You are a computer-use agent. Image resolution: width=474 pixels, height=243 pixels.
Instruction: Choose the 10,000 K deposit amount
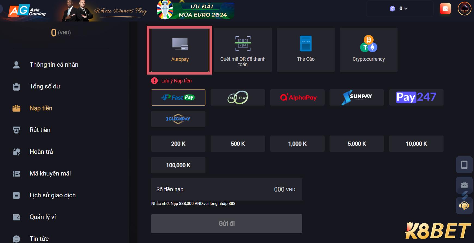[x=416, y=144]
